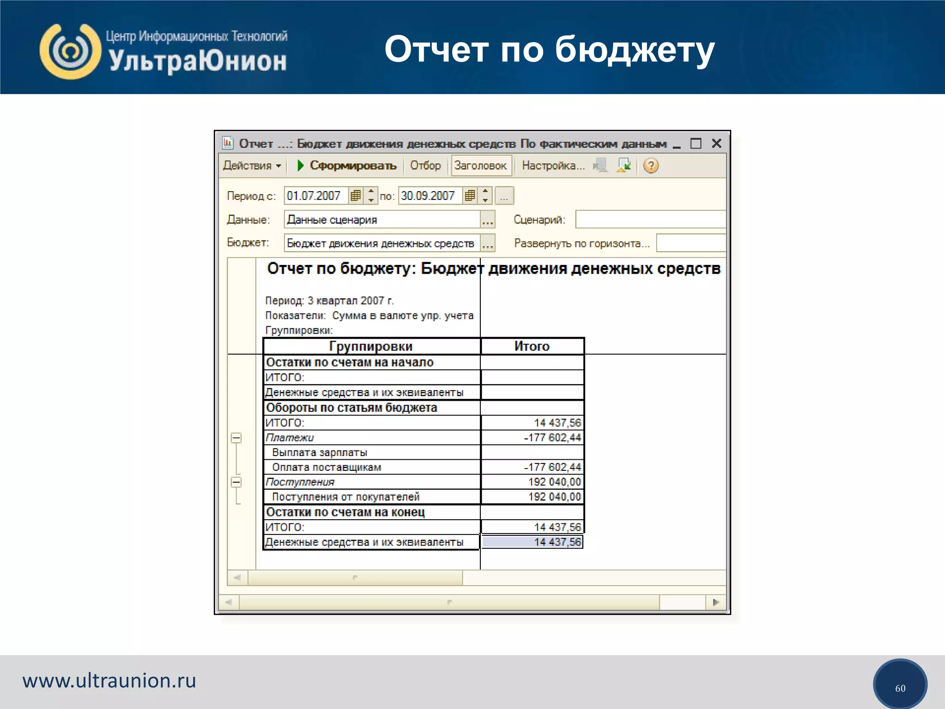This screenshot has width=945, height=709.
Task: Click the Бюджет field value
Action: 382,243
